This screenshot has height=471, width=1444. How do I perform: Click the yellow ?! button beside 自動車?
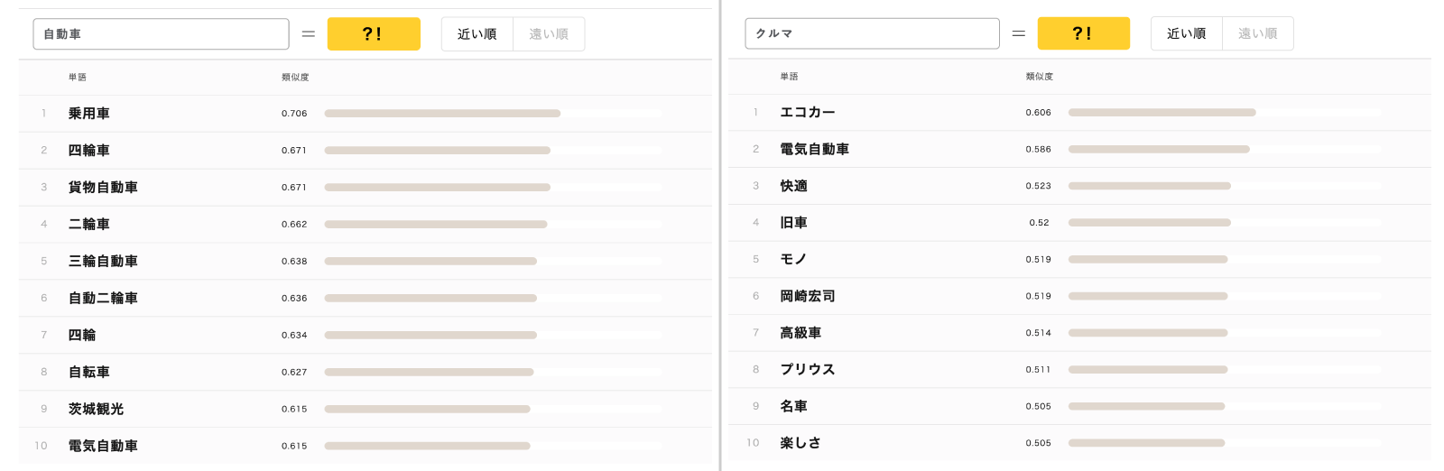click(374, 34)
